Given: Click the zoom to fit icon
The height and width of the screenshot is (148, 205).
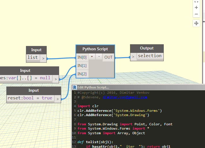Looking at the screenshot, I should [x=196, y=1].
